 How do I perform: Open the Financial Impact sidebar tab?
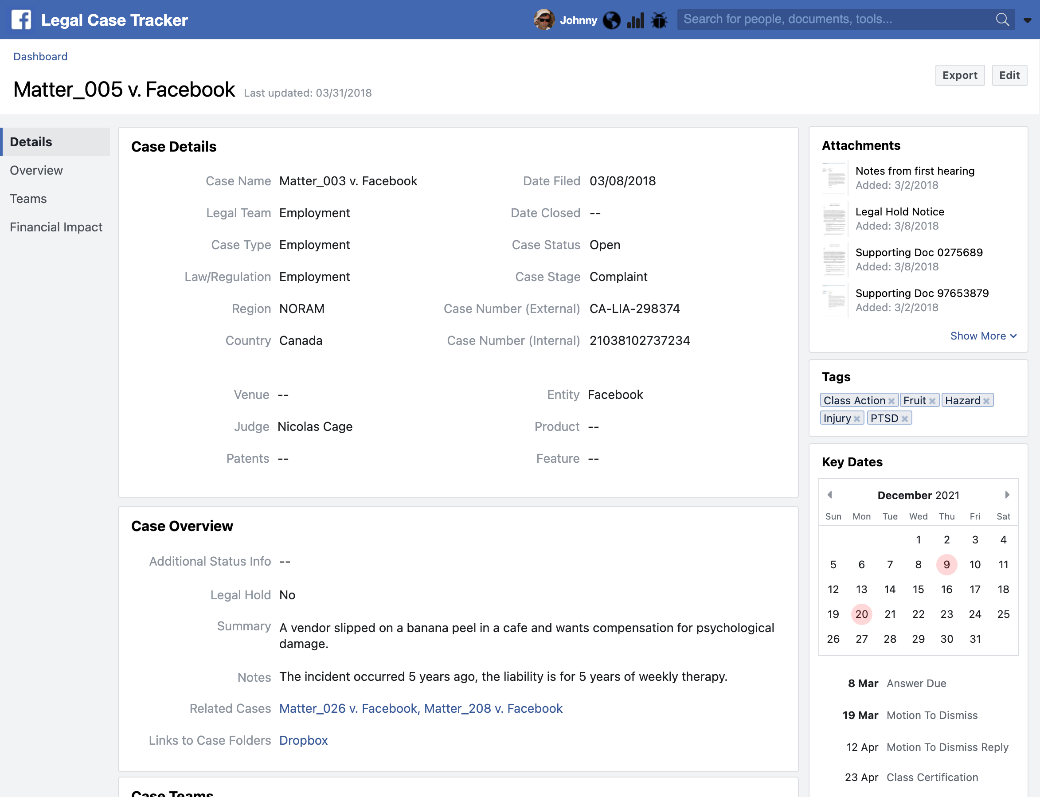coord(56,227)
